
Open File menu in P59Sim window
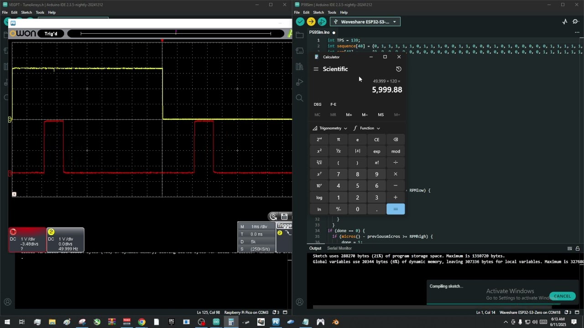click(297, 12)
